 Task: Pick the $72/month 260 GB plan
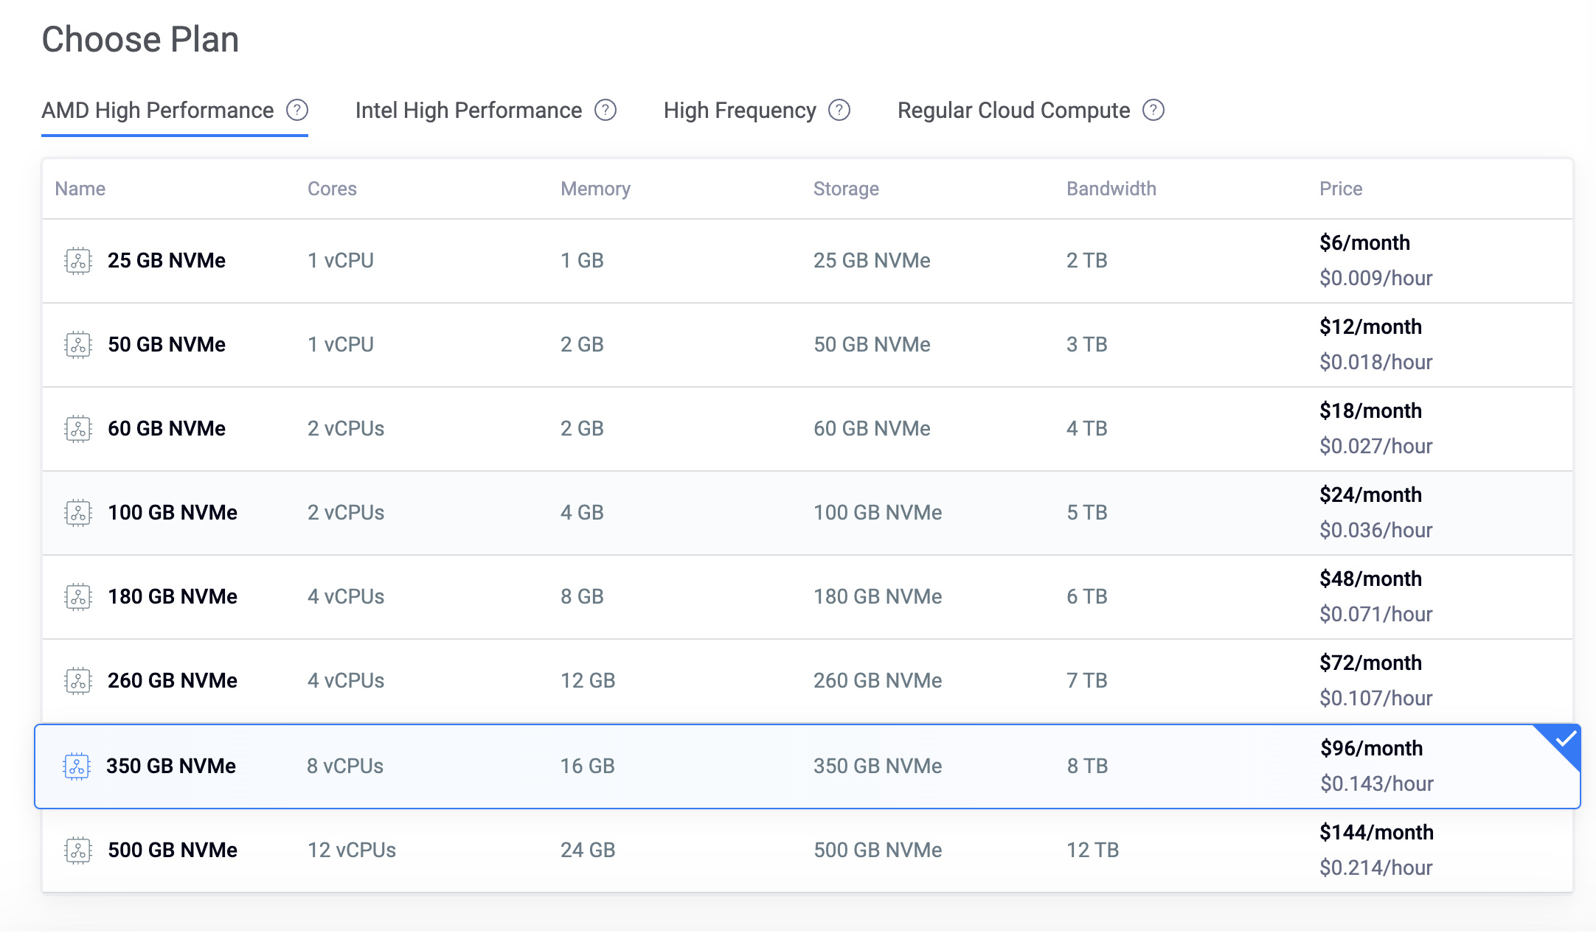click(808, 681)
